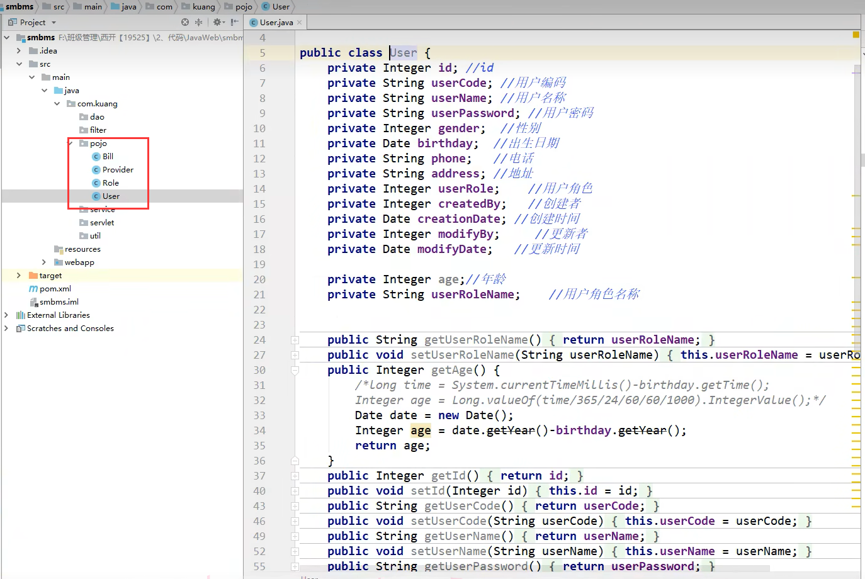
Task: Expand folded getId method at line 37
Action: click(295, 476)
